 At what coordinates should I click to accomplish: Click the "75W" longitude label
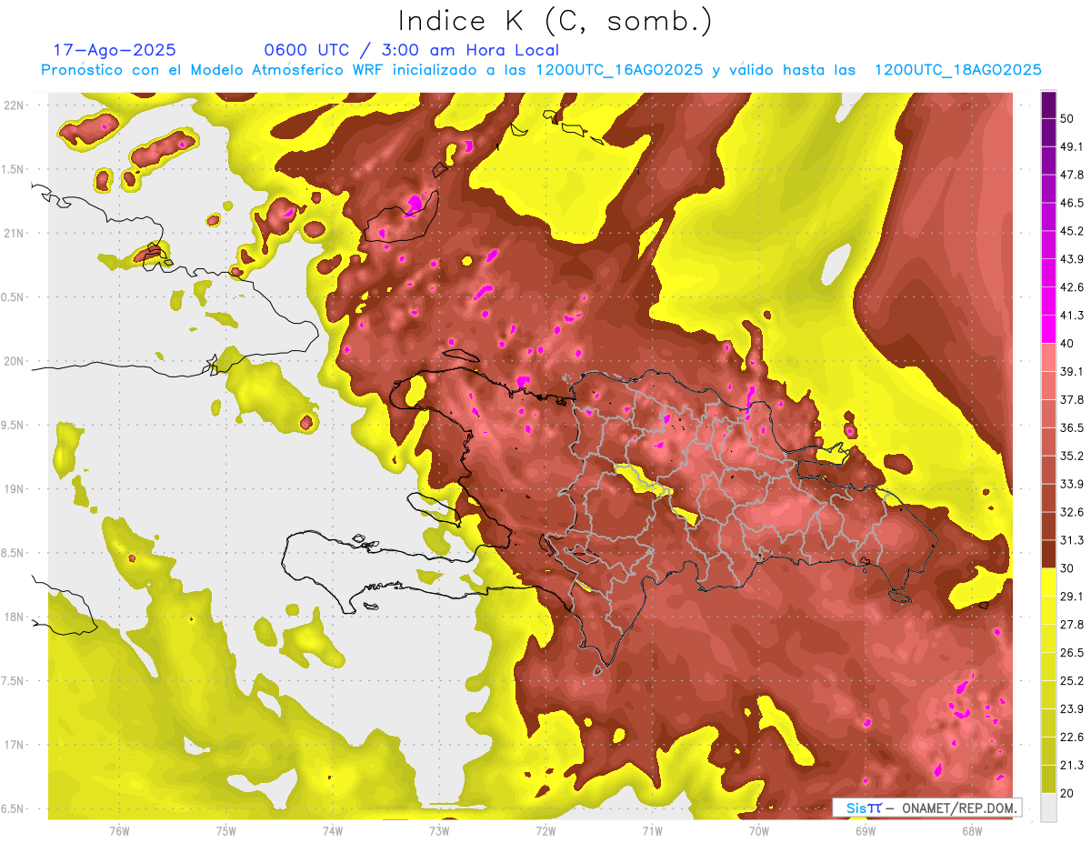click(226, 830)
